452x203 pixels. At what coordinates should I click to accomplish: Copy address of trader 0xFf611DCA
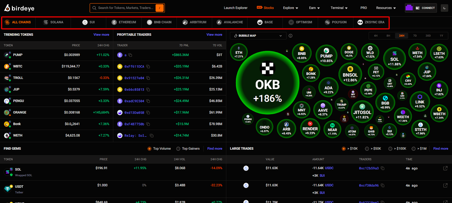[x=148, y=67]
